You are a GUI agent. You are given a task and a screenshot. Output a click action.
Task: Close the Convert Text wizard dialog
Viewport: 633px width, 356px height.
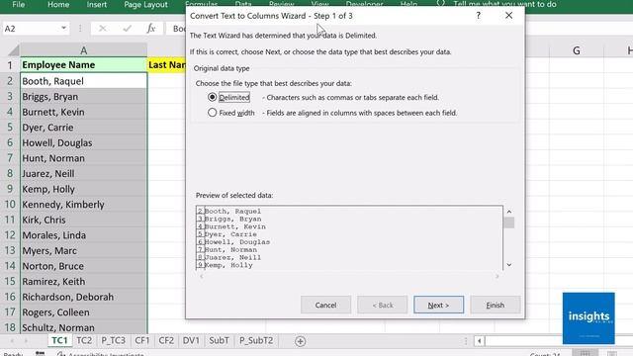tap(508, 16)
